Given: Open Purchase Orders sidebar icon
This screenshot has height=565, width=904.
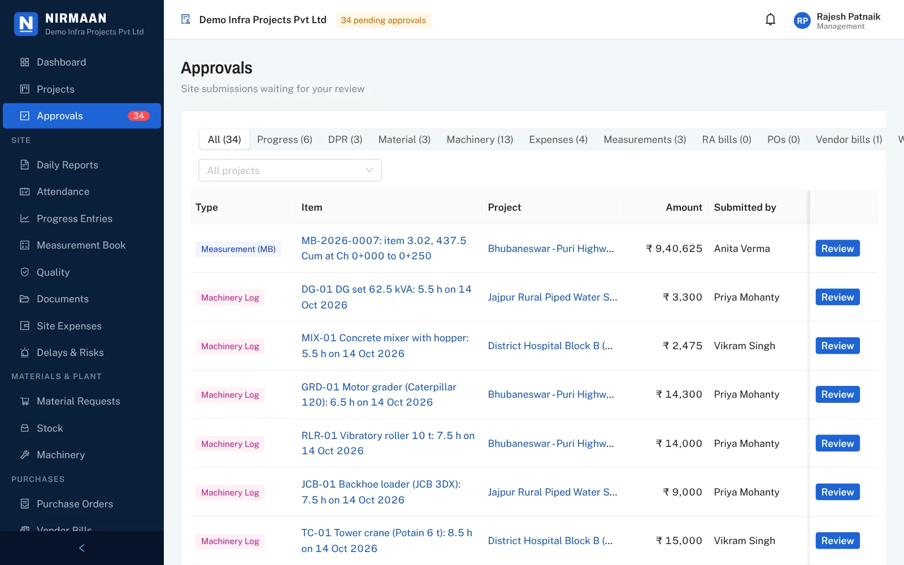Looking at the screenshot, I should coord(24,504).
